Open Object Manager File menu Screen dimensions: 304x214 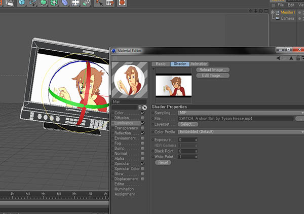coord(281,5)
